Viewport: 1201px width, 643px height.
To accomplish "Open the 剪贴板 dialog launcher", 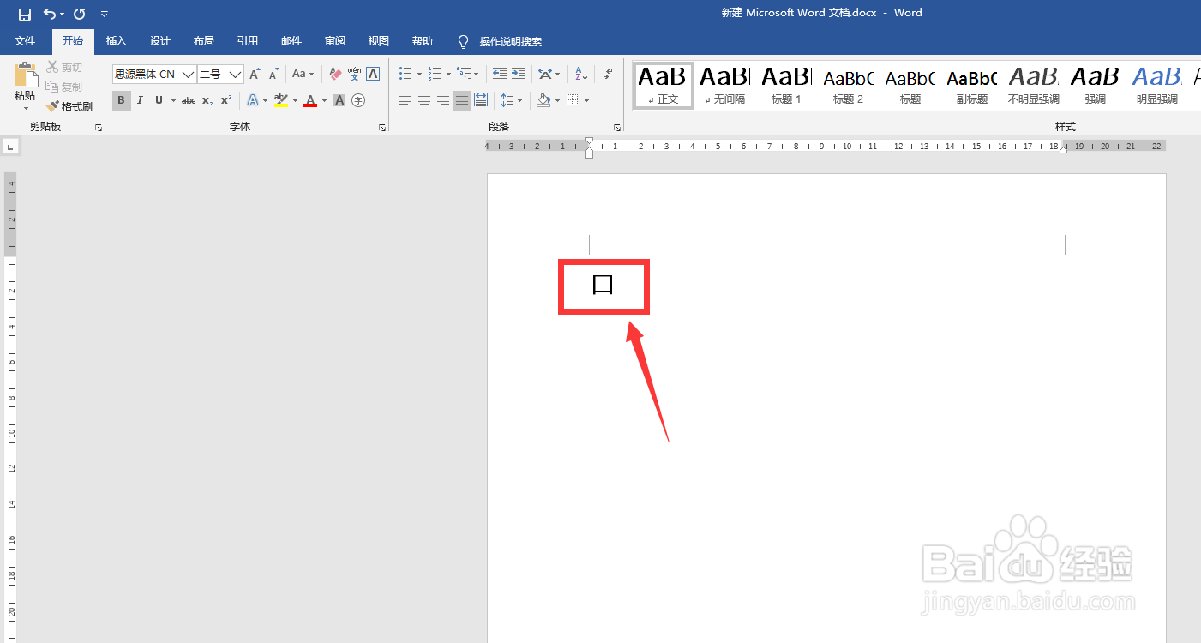I will pyautogui.click(x=99, y=127).
